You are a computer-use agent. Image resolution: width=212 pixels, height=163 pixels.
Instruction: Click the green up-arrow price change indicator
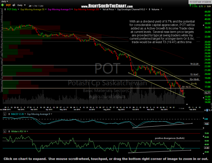pos(190,5)
